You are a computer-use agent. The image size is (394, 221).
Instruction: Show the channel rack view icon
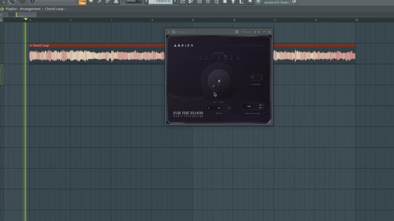(x=199, y=2)
